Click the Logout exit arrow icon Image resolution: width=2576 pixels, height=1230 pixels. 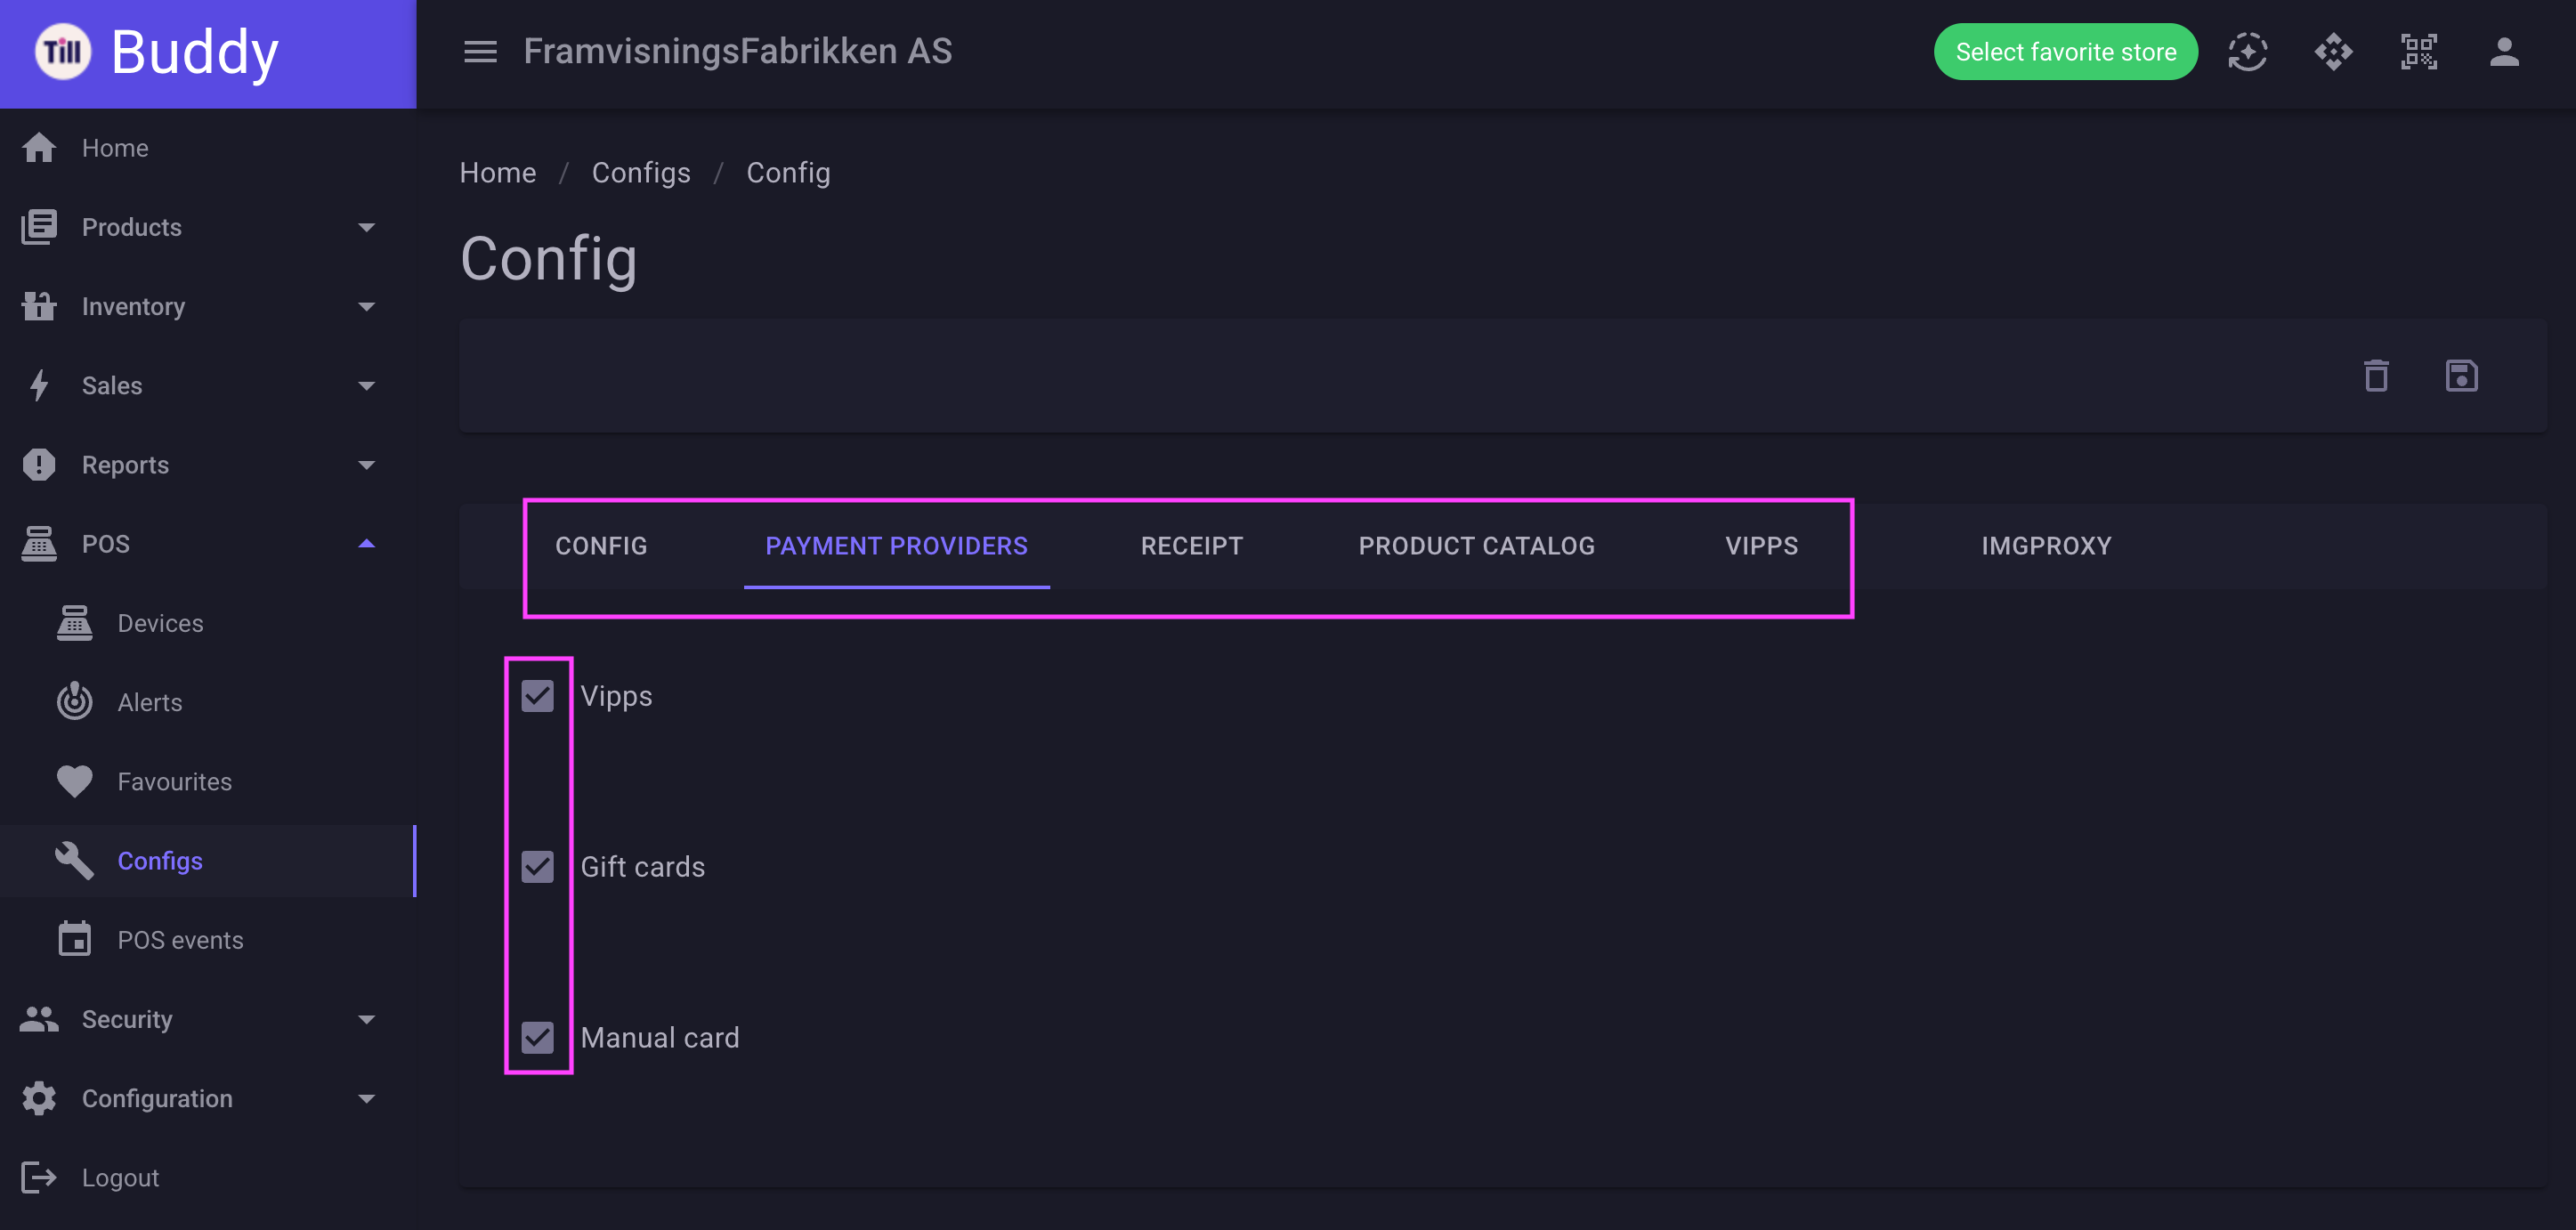click(39, 1178)
